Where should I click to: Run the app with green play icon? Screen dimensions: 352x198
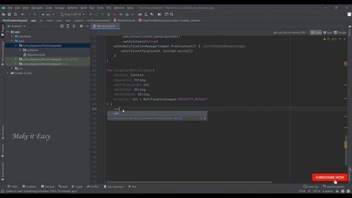(91, 14)
